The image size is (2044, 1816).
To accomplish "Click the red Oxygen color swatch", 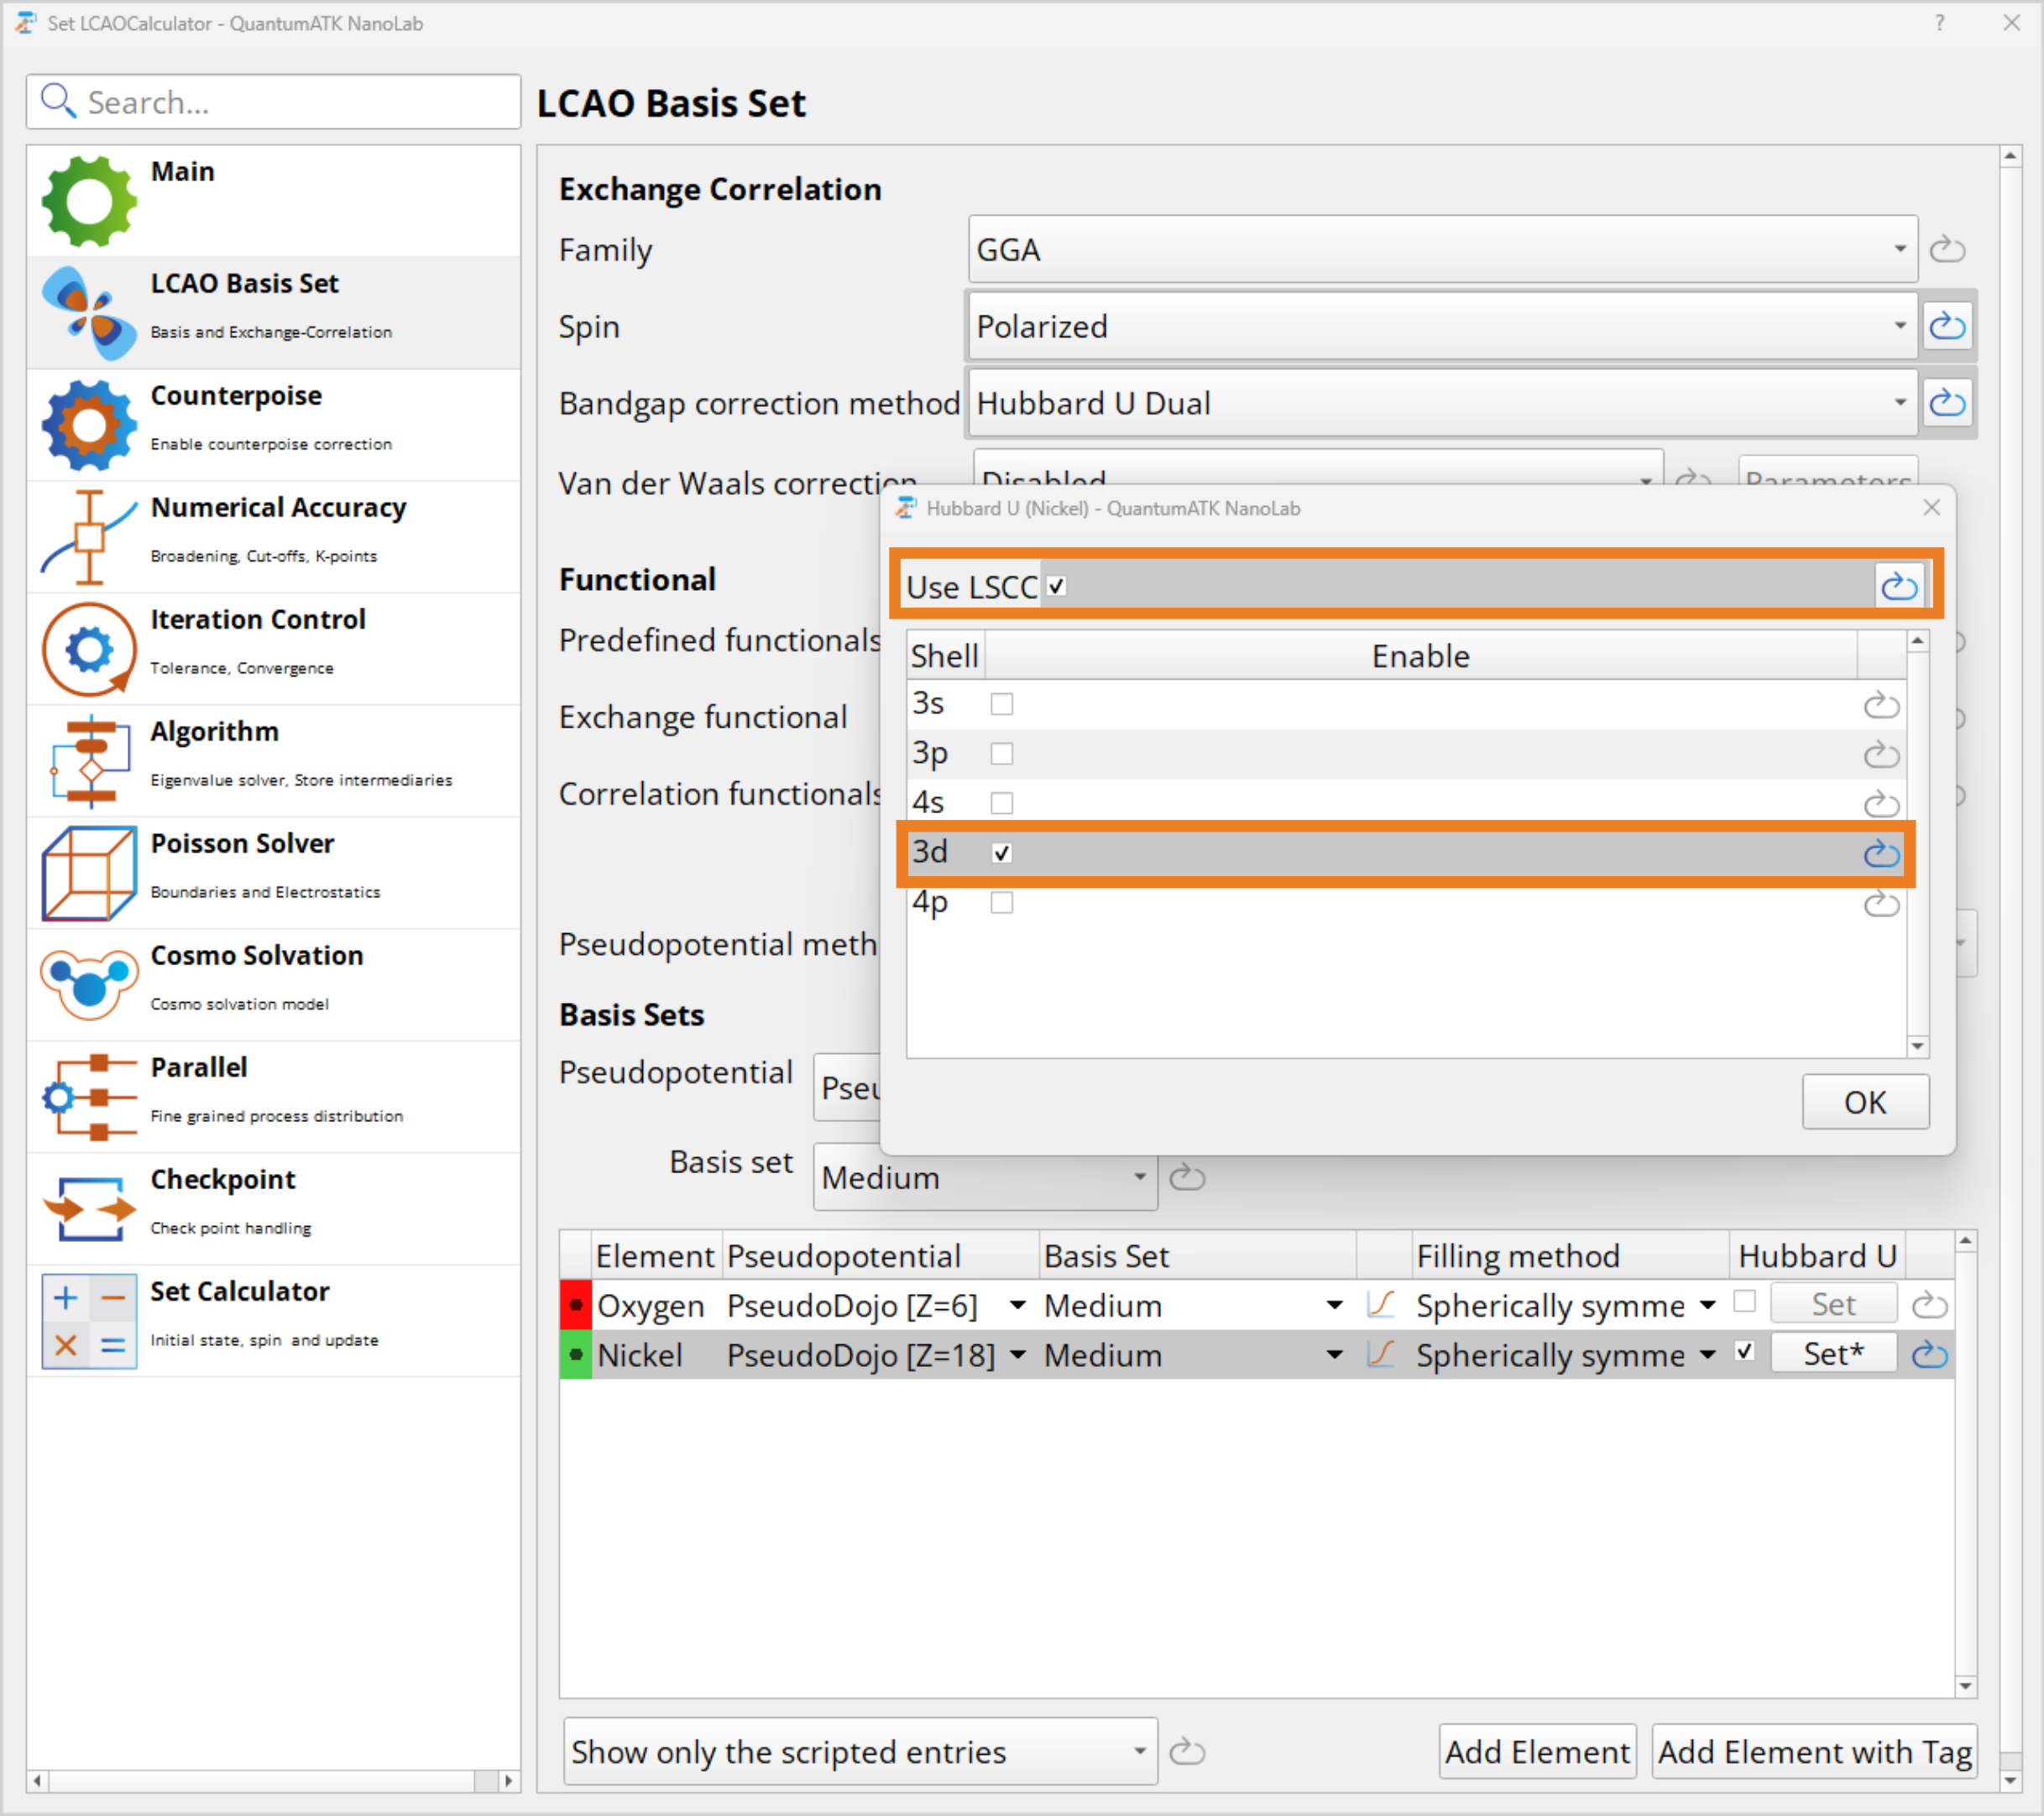I will tap(575, 1305).
